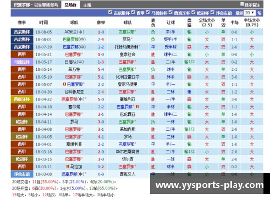Open the 3-0 score on 18-04-11
Viewport: 275px width, 199px height.
(101, 122)
